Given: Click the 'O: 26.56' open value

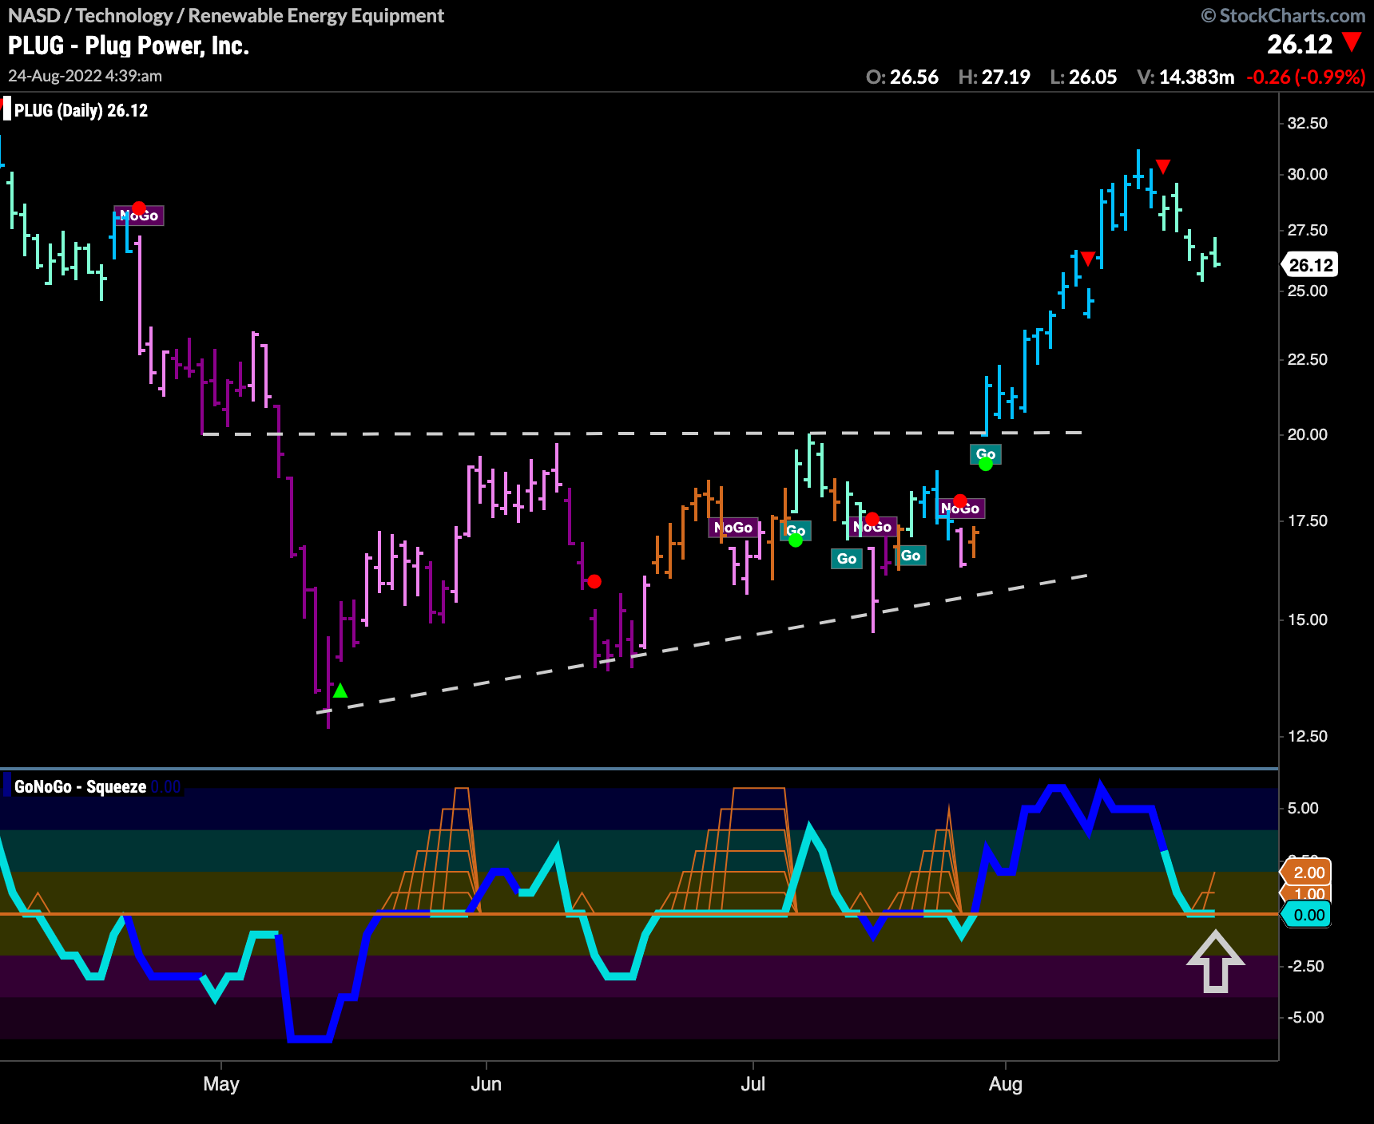Looking at the screenshot, I should (902, 77).
